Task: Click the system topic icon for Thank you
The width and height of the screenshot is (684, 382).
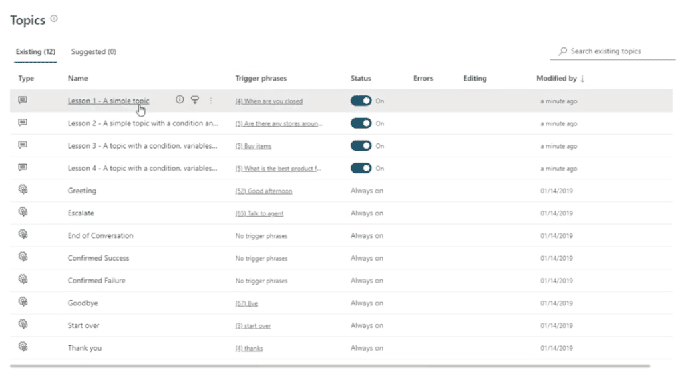Action: point(23,347)
